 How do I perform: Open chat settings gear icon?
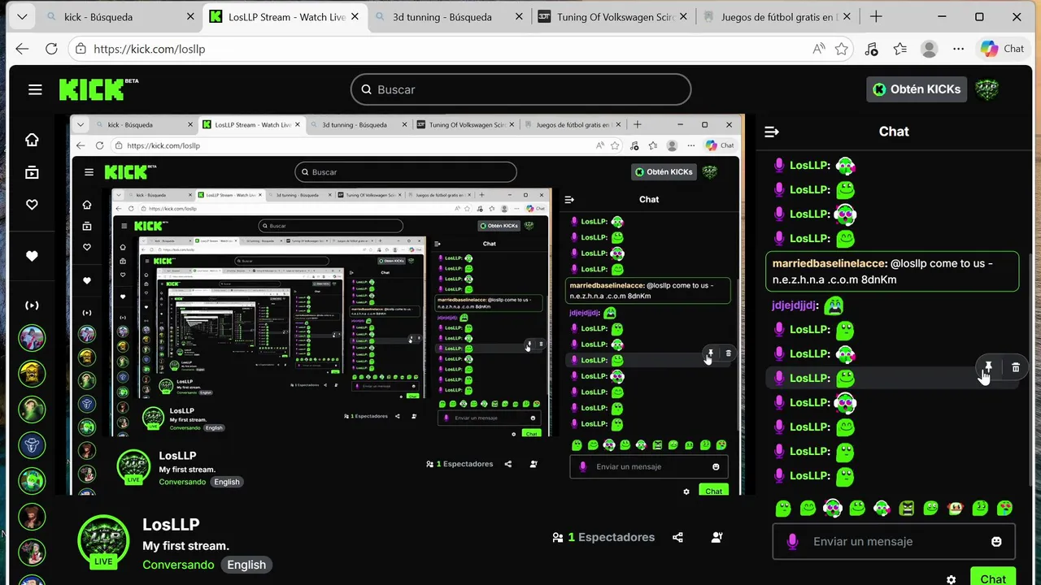coord(951,579)
